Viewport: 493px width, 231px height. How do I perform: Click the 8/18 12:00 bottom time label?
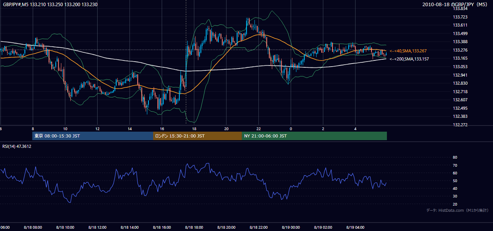[98, 228]
